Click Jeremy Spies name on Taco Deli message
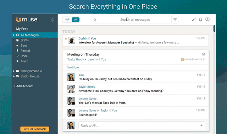227x134 pixels. (x=87, y=99)
